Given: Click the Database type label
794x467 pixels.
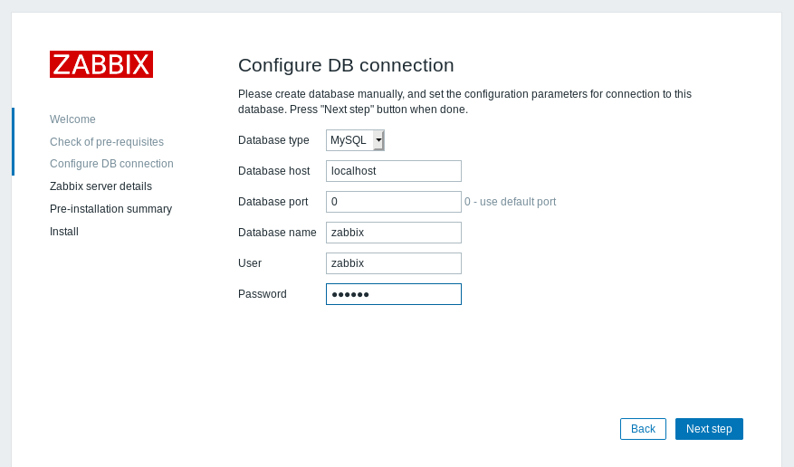Looking at the screenshot, I should pyautogui.click(x=273, y=140).
